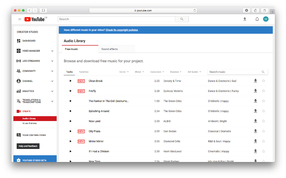Reload the page in Safari
The width and height of the screenshot is (286, 178).
coord(195,10)
